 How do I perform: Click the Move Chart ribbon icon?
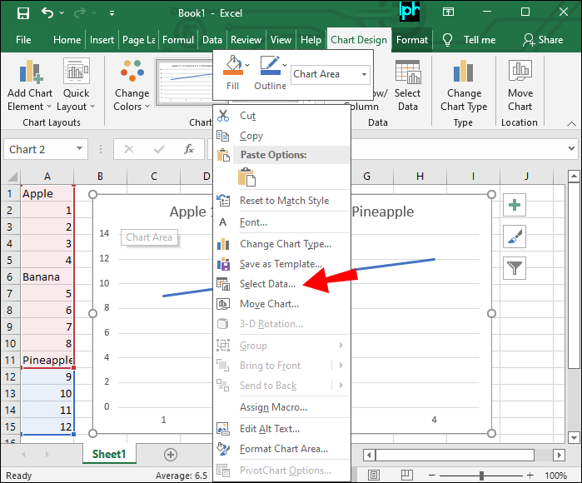pos(520,86)
